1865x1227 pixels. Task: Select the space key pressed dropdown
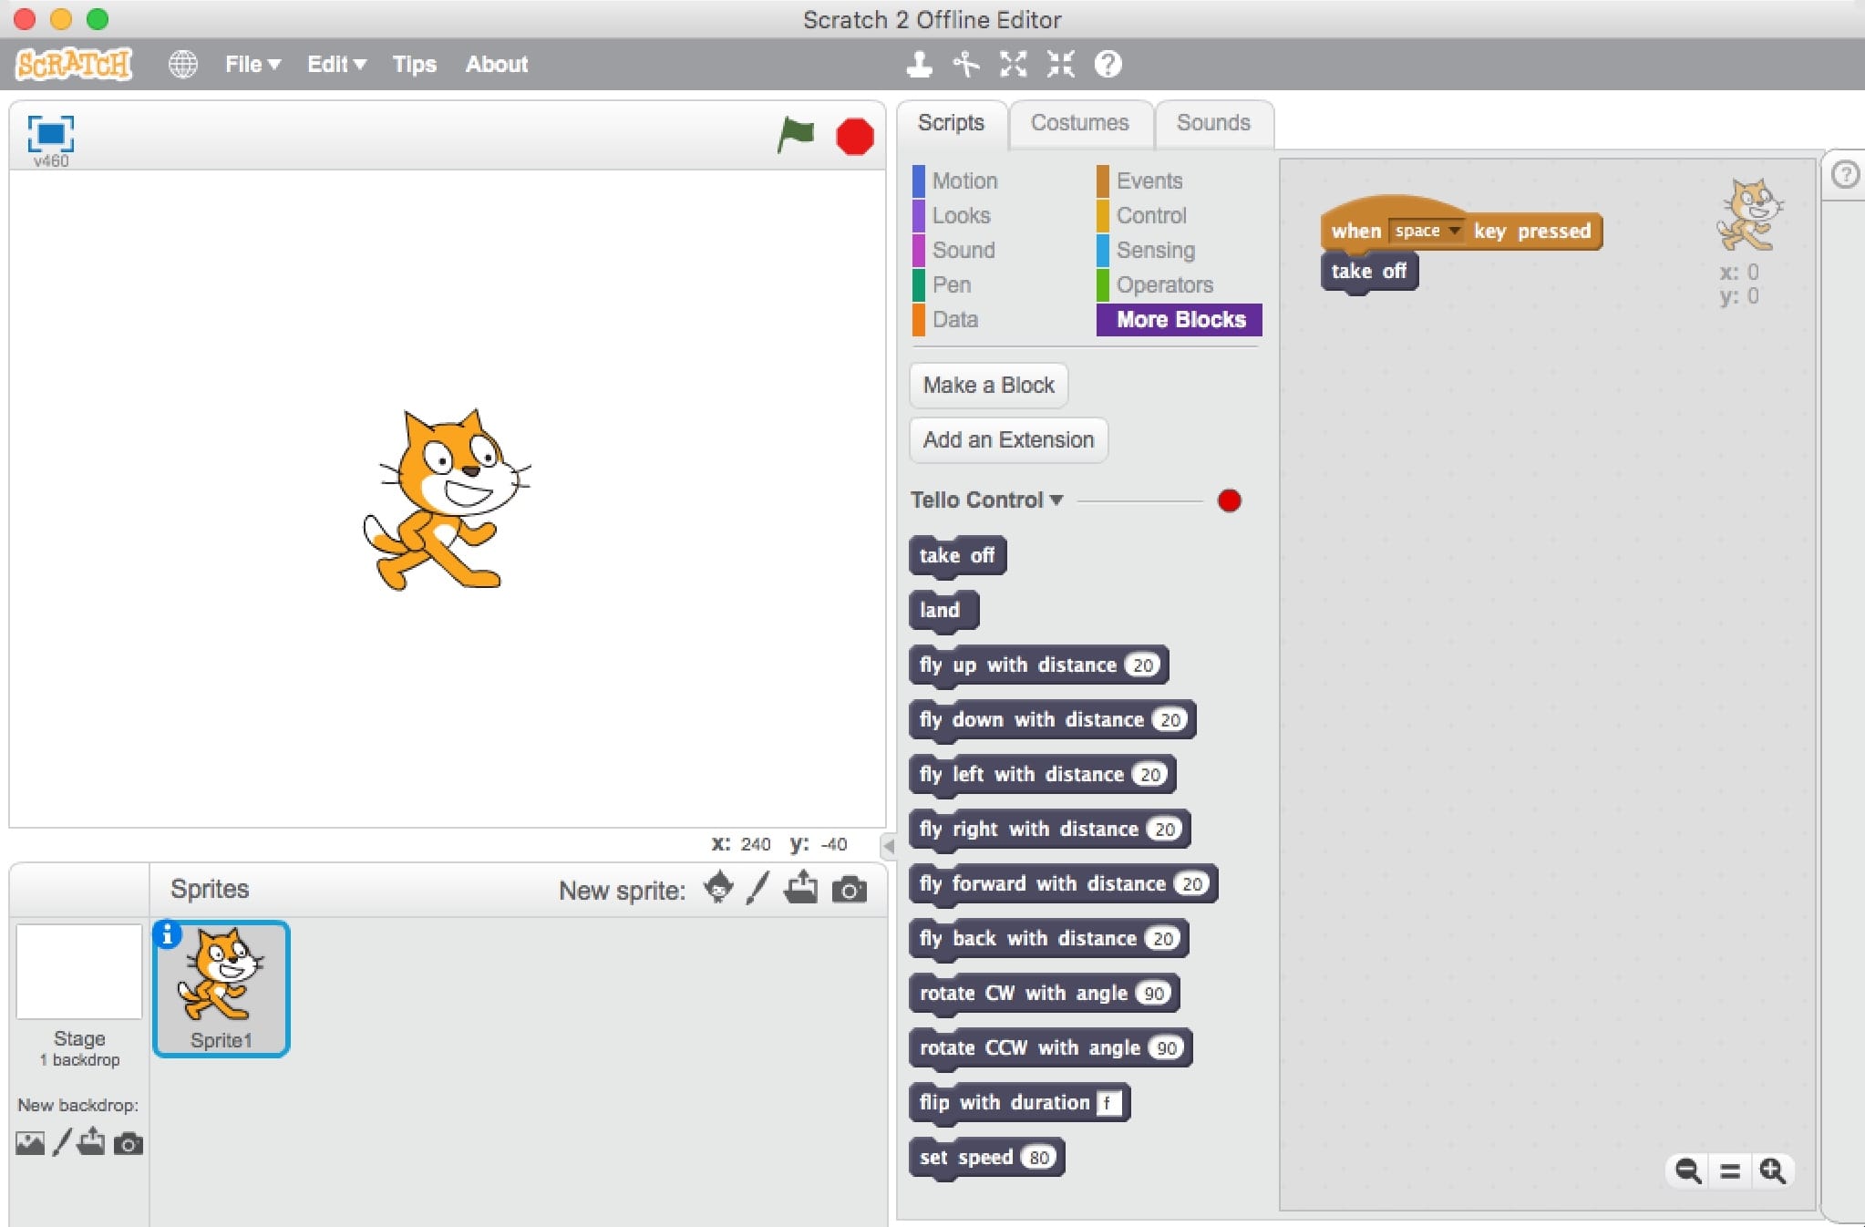click(1431, 230)
